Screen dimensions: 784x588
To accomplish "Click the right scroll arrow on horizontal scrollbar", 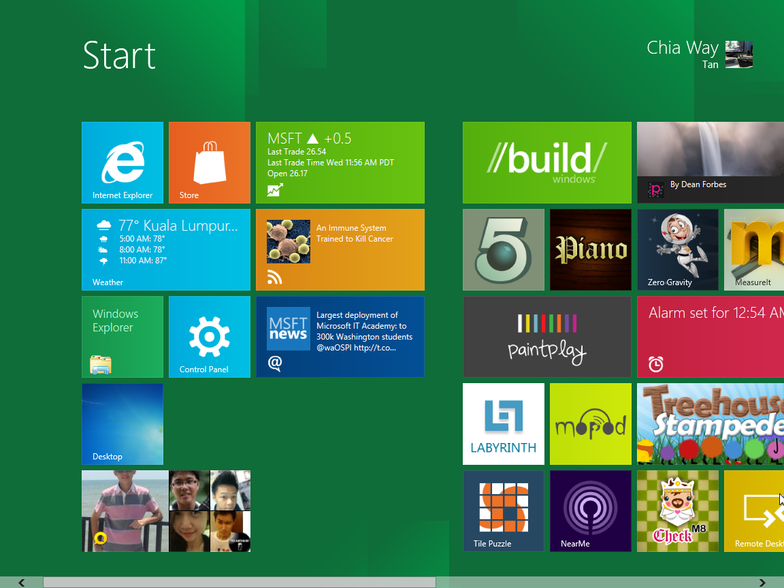I will (x=762, y=583).
